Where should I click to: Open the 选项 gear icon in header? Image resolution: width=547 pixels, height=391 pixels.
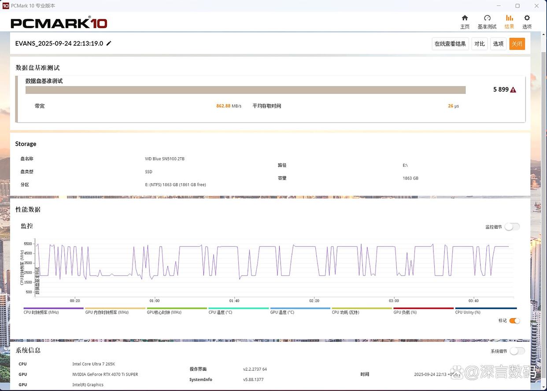click(x=527, y=18)
